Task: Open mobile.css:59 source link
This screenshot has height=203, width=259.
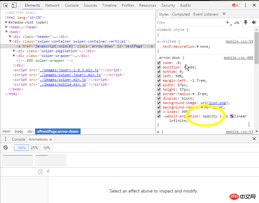Action: coord(239,41)
